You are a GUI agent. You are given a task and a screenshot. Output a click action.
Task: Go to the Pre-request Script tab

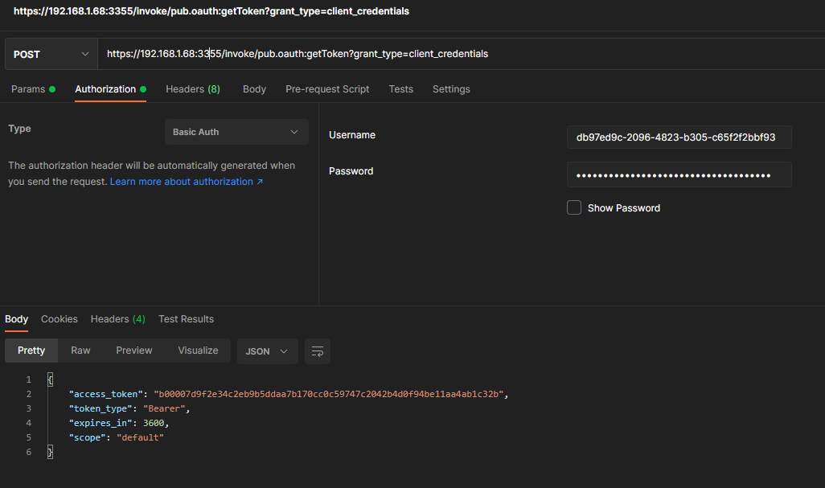tap(327, 89)
